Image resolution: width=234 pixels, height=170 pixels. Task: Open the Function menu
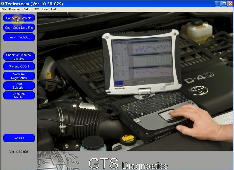click(x=15, y=9)
